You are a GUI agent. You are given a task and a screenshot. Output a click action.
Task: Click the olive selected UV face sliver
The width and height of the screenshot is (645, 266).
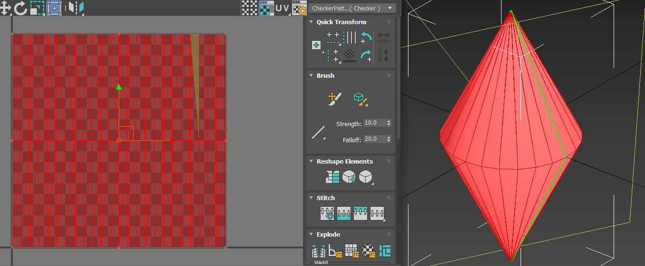point(195,66)
